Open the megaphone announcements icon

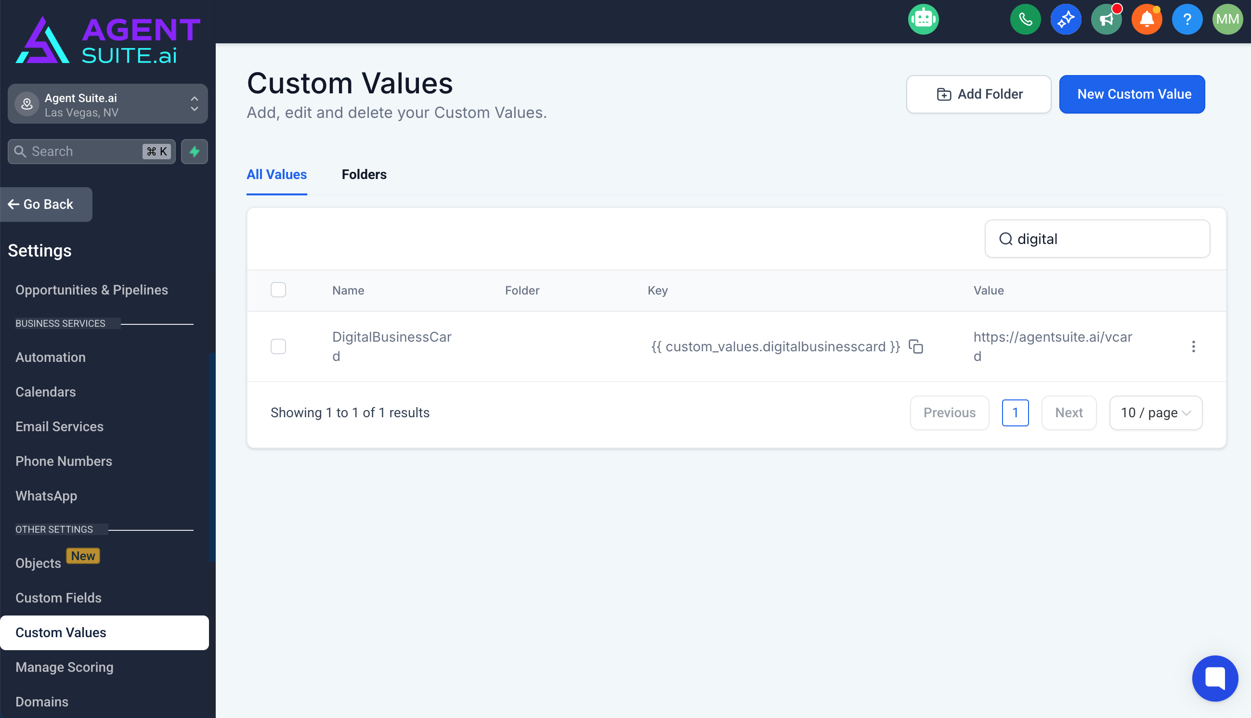(1106, 20)
